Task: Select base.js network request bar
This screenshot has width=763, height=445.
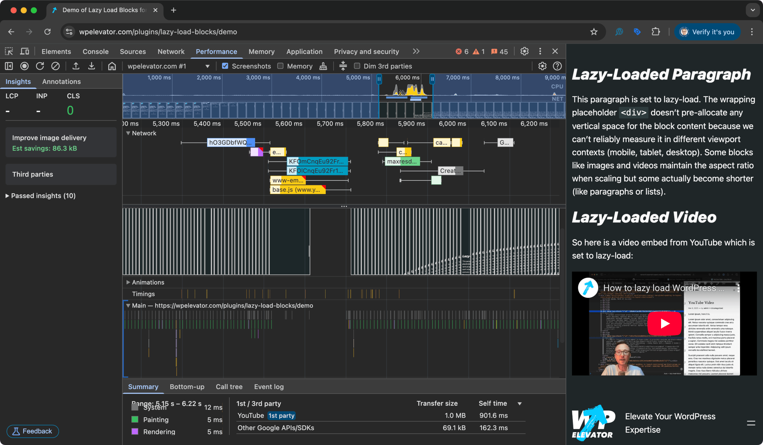Action: pos(298,190)
